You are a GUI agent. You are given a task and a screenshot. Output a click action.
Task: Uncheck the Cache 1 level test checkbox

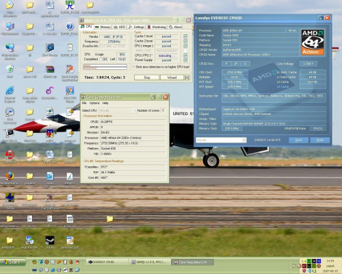(x=185, y=36)
